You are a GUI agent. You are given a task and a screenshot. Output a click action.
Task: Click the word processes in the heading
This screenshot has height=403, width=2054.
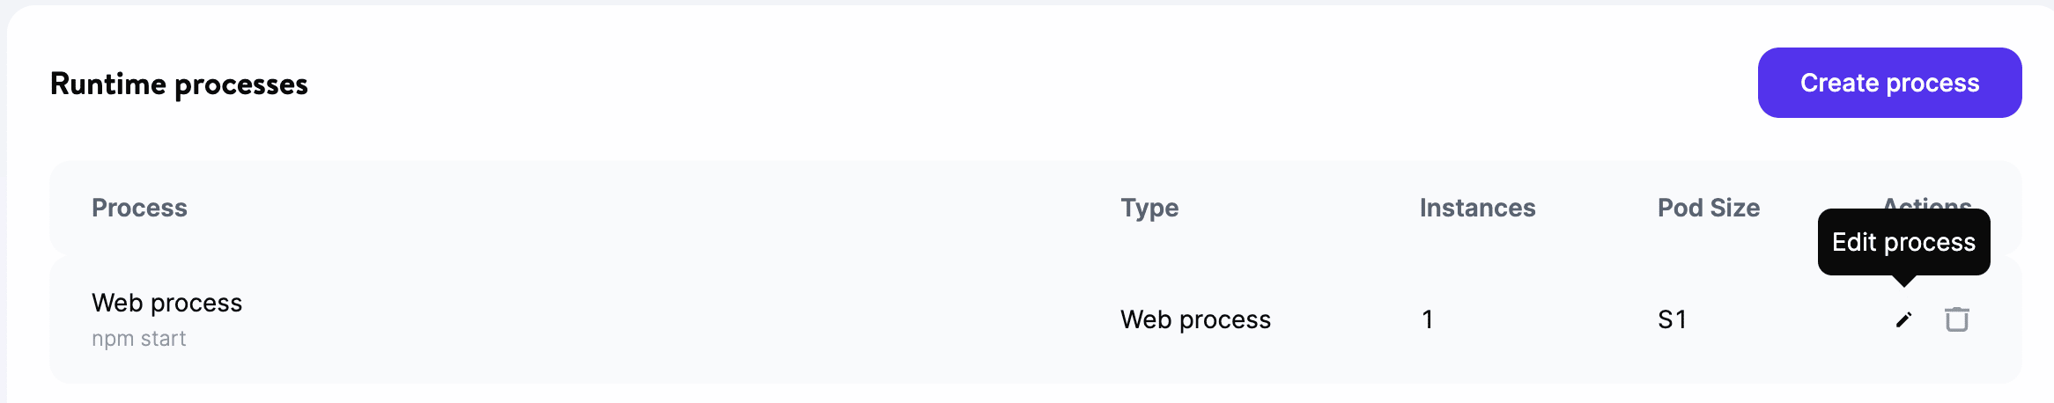pos(241,84)
